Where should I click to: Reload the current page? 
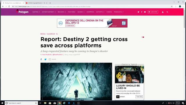[9, 6]
